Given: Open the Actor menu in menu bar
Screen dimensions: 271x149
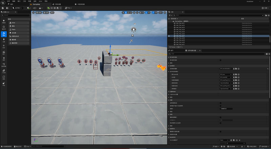Looking at the screenshot, I should tap(40, 1).
